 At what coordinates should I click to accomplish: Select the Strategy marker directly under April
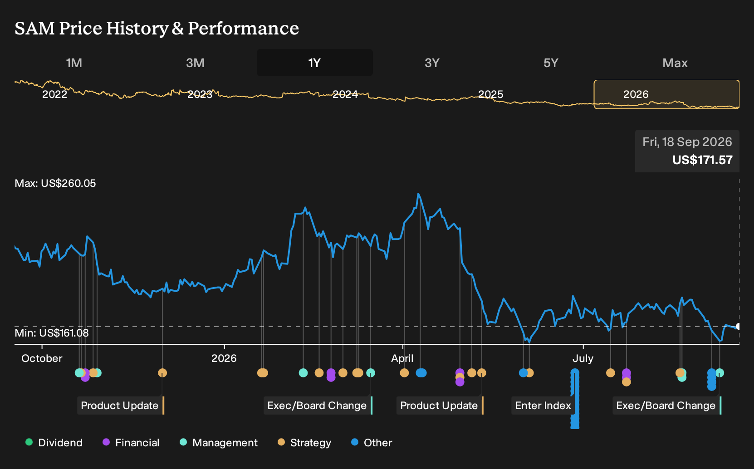404,373
